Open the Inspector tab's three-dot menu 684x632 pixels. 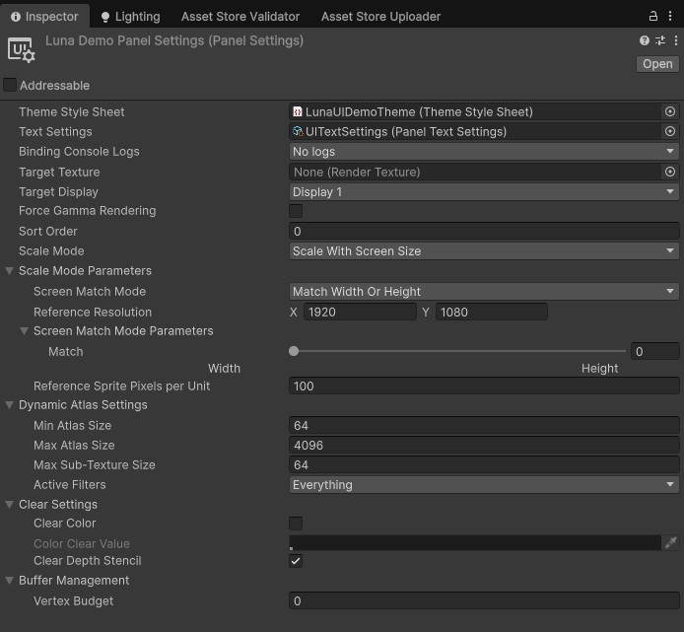click(670, 16)
